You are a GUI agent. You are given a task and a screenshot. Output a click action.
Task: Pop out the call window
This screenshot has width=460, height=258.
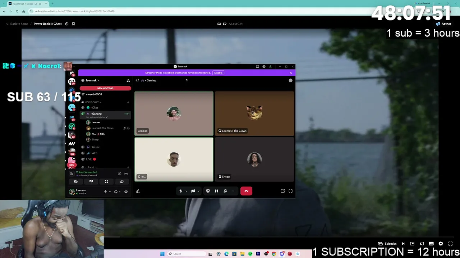pyautogui.click(x=283, y=191)
